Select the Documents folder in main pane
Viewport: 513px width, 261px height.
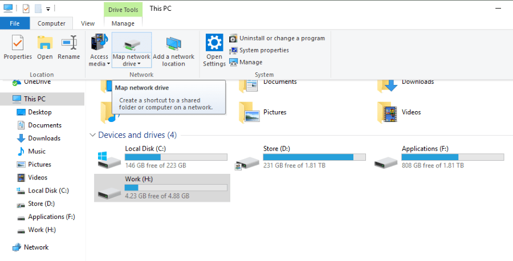[268, 87]
